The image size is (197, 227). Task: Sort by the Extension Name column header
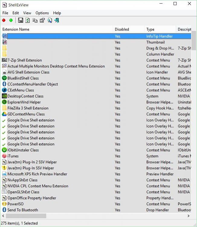[16, 29]
